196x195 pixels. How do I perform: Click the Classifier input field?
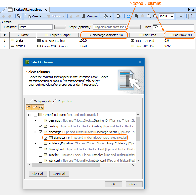point(35,27)
